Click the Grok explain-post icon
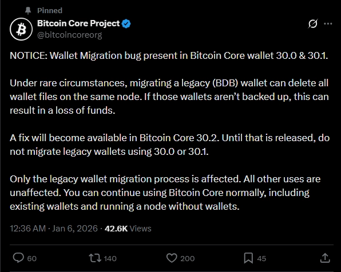The image size is (341, 272). (x=313, y=23)
